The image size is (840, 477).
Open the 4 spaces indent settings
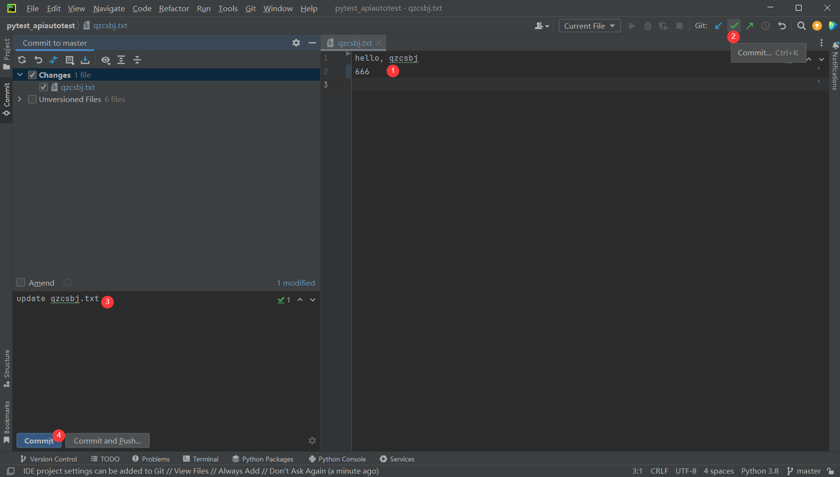click(718, 471)
